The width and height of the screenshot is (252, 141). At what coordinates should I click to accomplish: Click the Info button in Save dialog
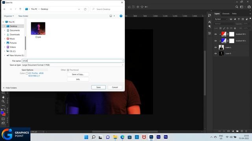pos(78,79)
